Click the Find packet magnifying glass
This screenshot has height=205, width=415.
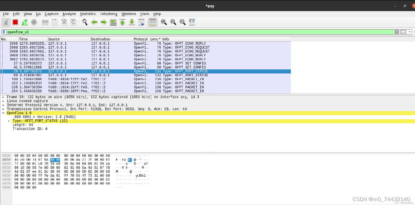point(85,22)
